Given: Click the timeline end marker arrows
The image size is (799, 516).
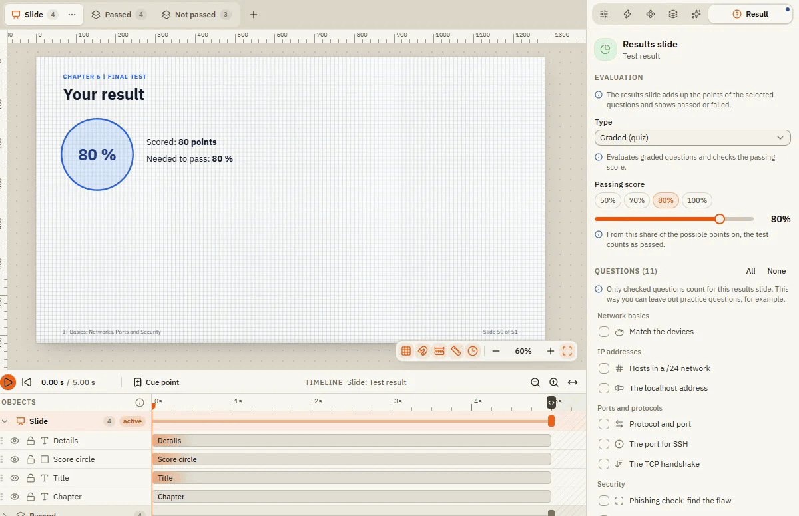Looking at the screenshot, I should (x=551, y=403).
